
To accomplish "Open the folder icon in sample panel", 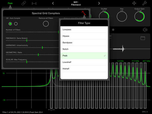I will point(143,38).
